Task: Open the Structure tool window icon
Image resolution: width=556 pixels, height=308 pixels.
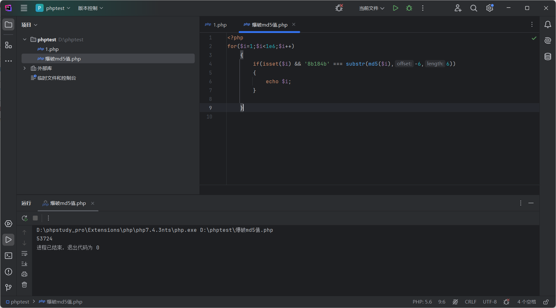Action: tap(9, 45)
